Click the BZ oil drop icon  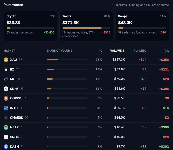pos(6,69)
